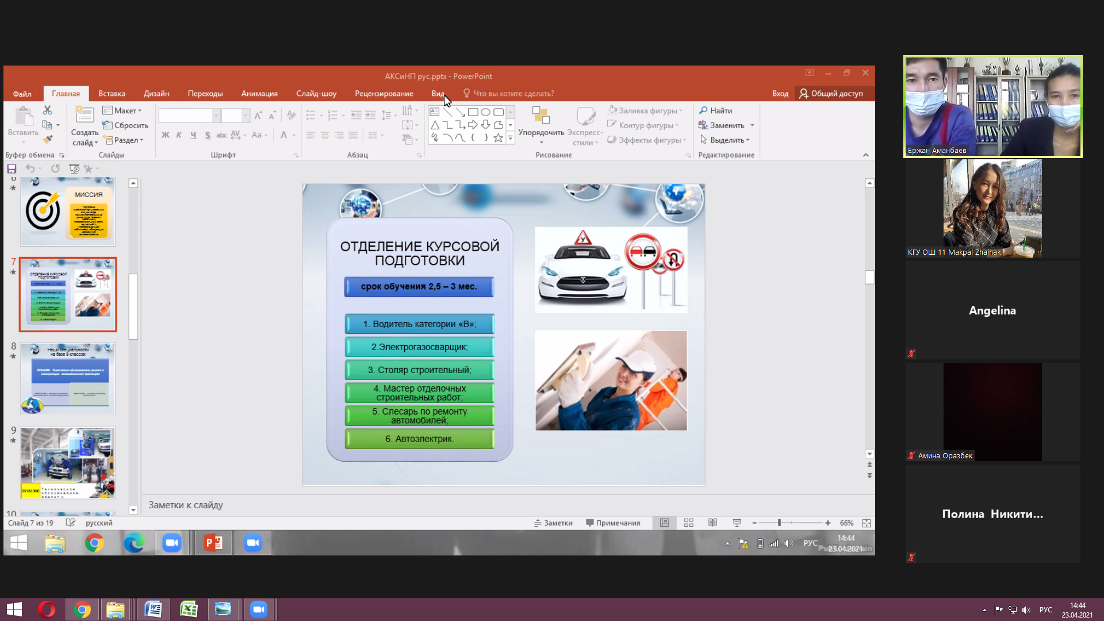
Task: Open Reading view from status bar
Action: (712, 523)
